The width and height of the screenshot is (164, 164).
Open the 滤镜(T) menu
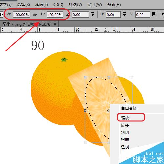[41, 5]
